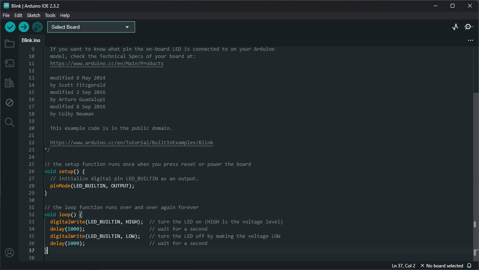Image resolution: width=479 pixels, height=270 pixels.
Task: Click 'by Arturo Guadalupi' comment text
Action: (x=78, y=100)
